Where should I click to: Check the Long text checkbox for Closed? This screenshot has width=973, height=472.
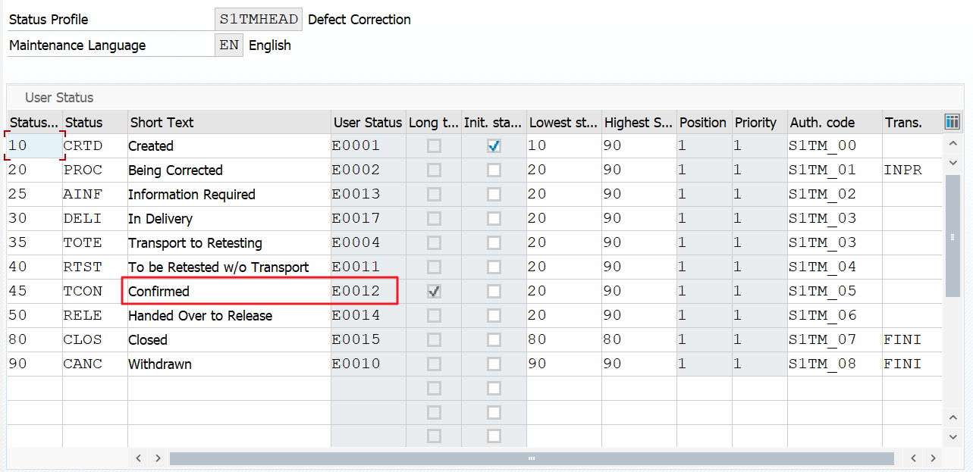click(x=434, y=340)
